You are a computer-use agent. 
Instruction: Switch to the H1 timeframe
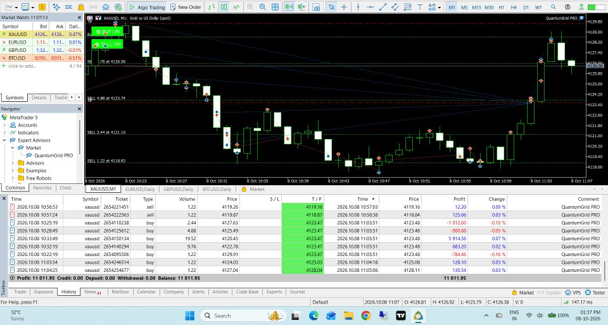pyautogui.click(x=502, y=7)
